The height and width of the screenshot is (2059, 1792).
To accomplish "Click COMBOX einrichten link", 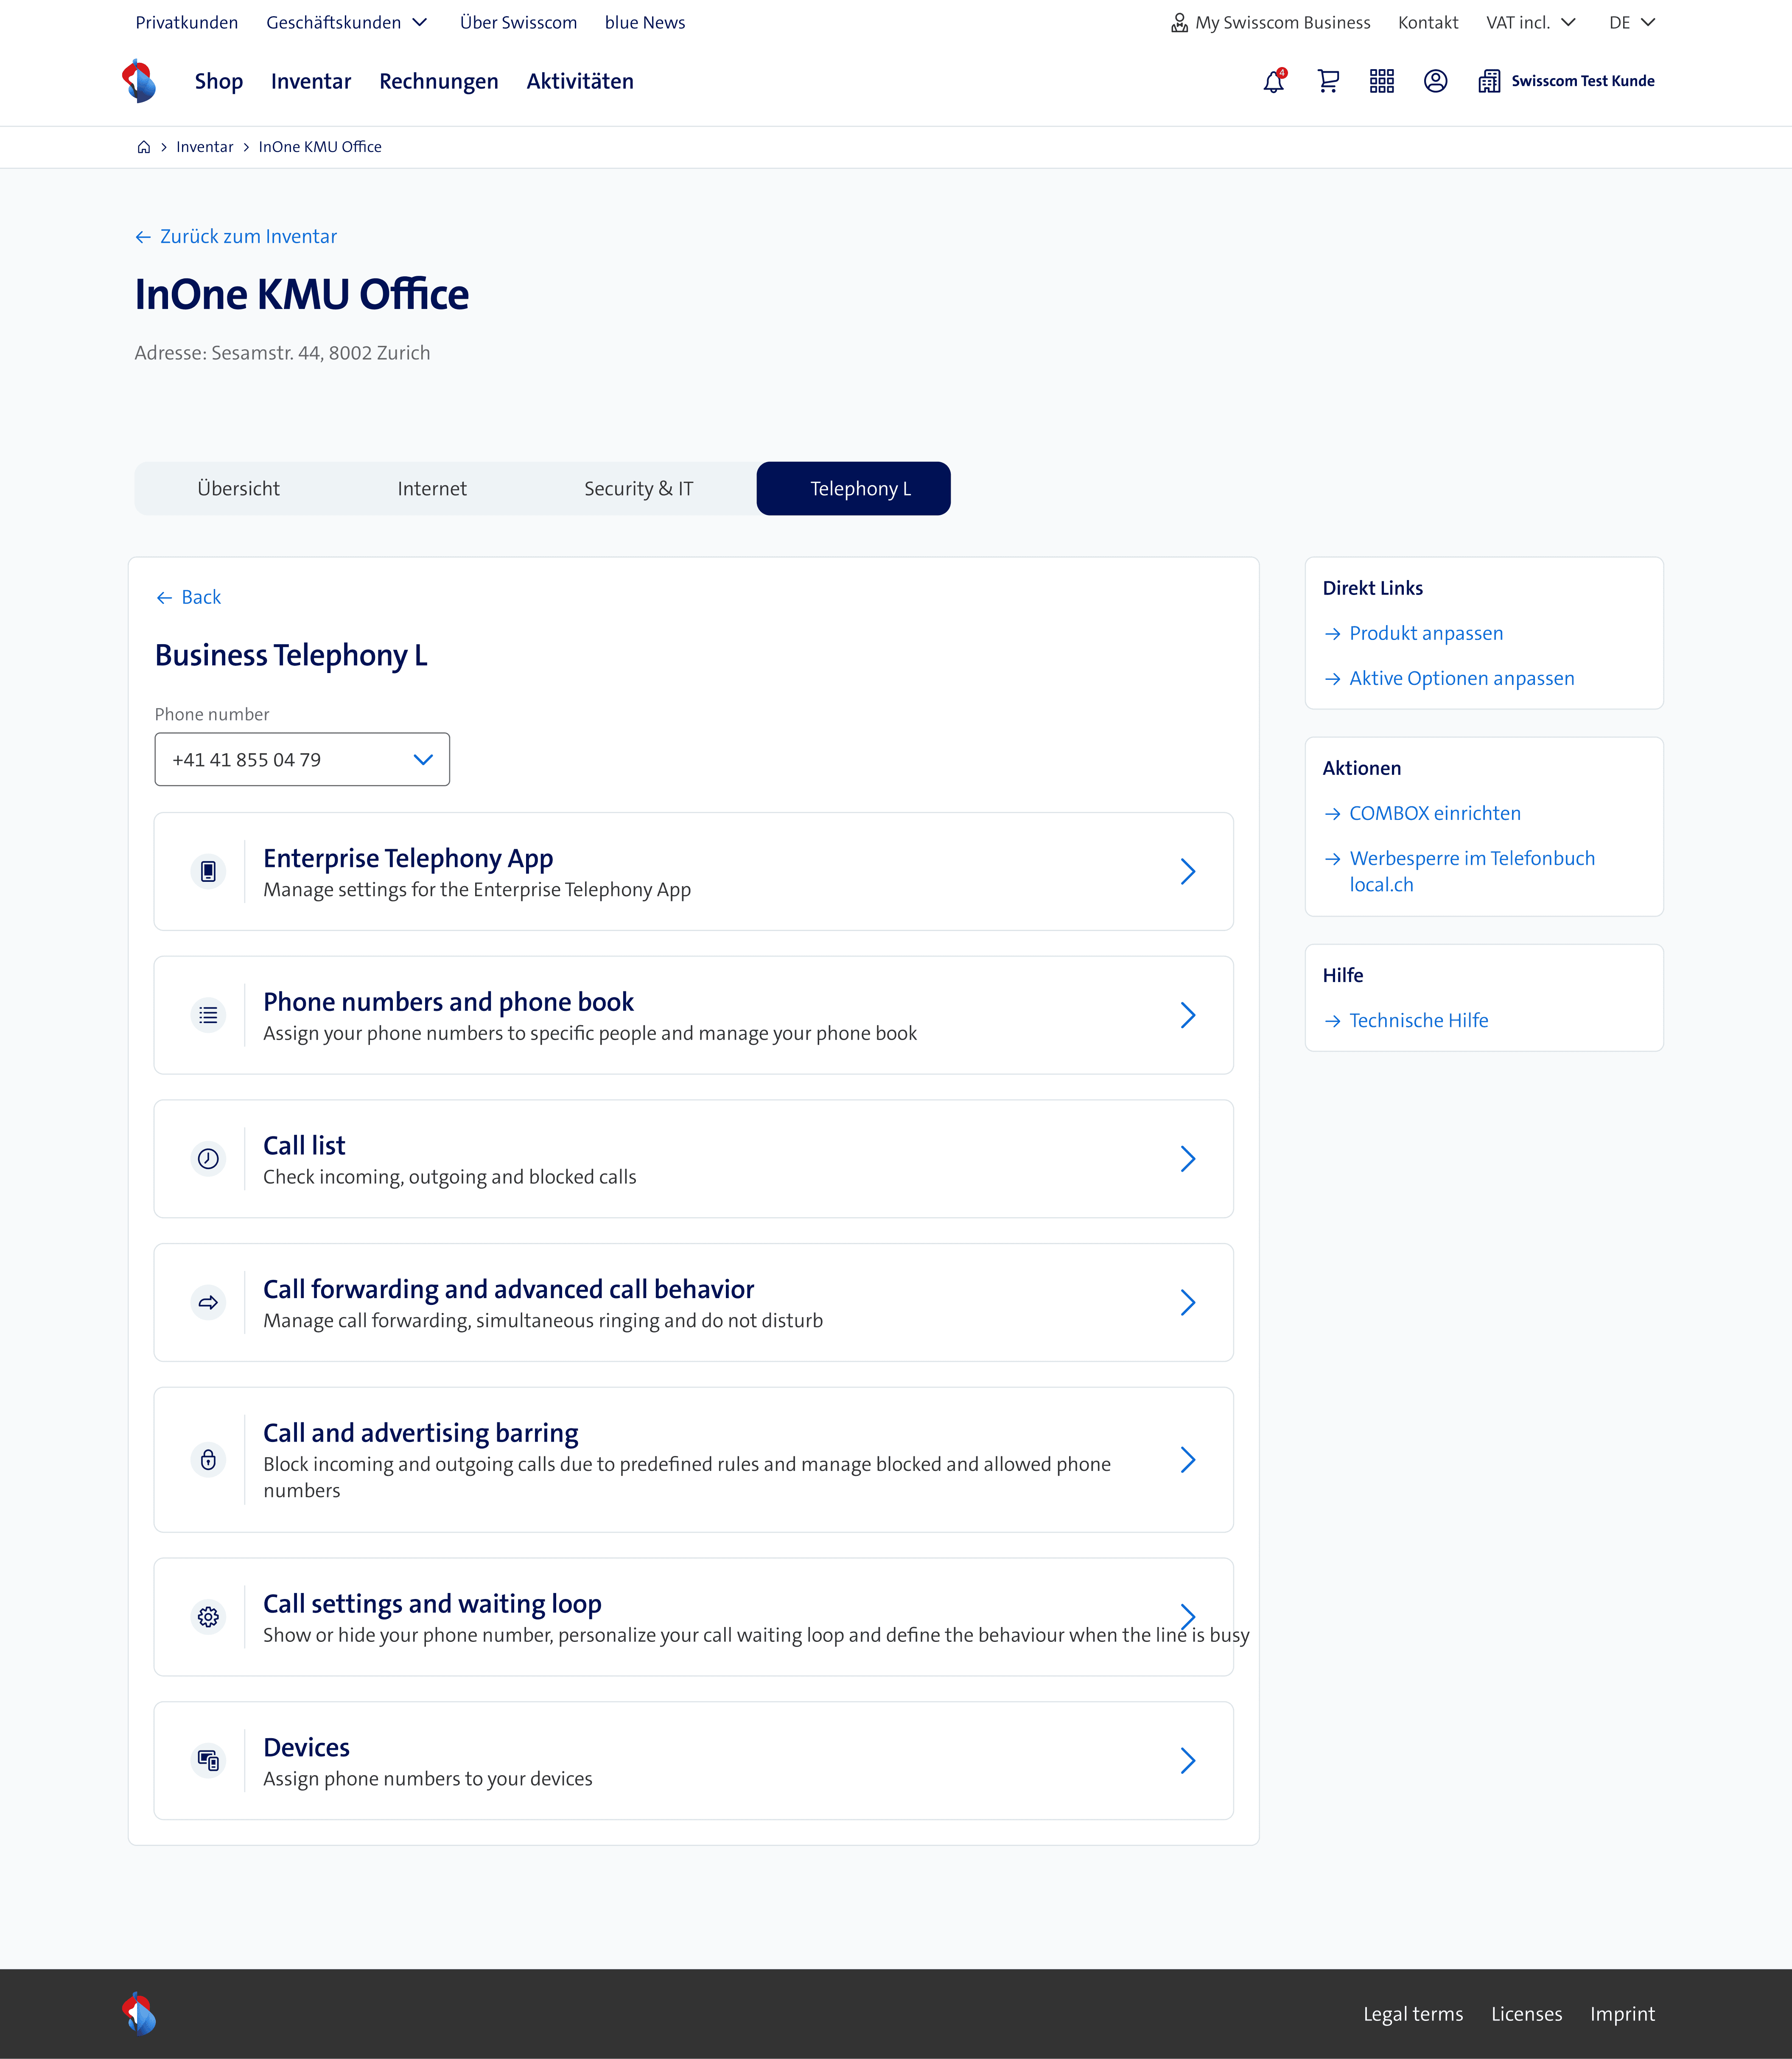I will (1435, 814).
